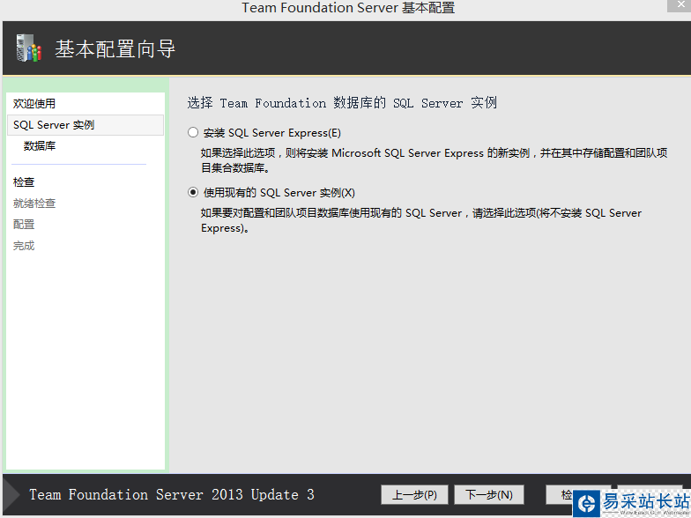Select the 完成 step in sidebar
Viewport: 691px width, 518px height.
tap(24, 245)
